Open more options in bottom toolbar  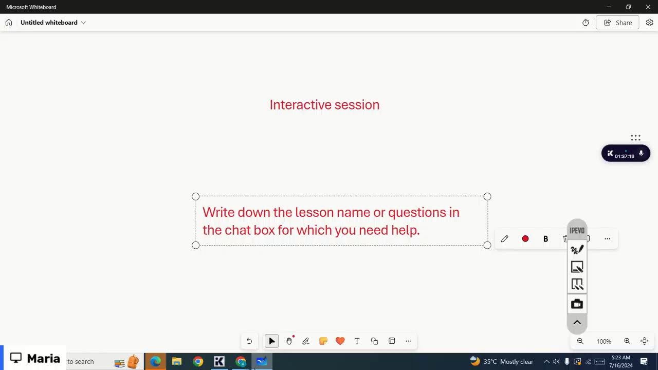click(409, 341)
